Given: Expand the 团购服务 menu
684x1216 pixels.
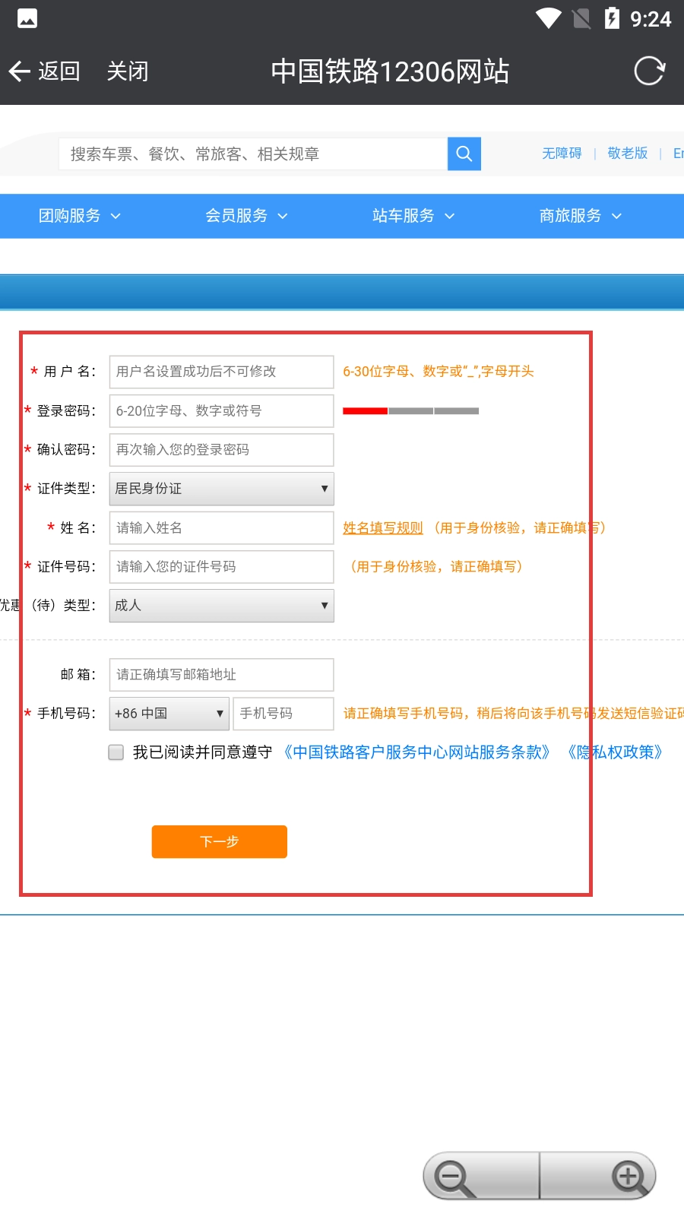Looking at the screenshot, I should [x=80, y=216].
